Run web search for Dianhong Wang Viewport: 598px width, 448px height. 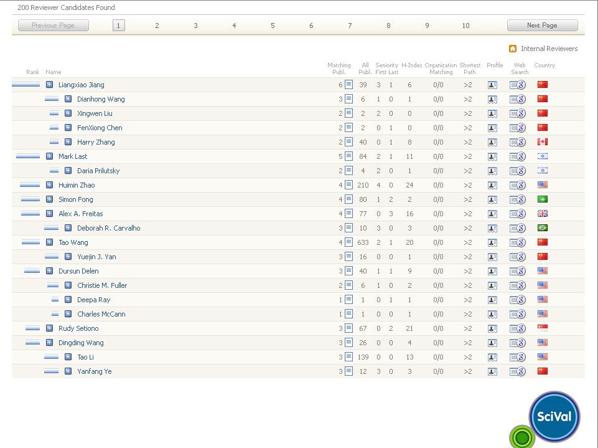coord(518,99)
